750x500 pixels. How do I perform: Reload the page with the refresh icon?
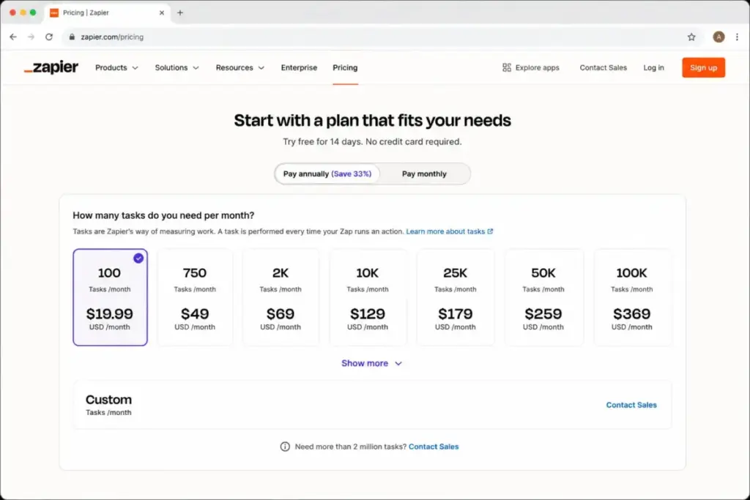(x=49, y=37)
